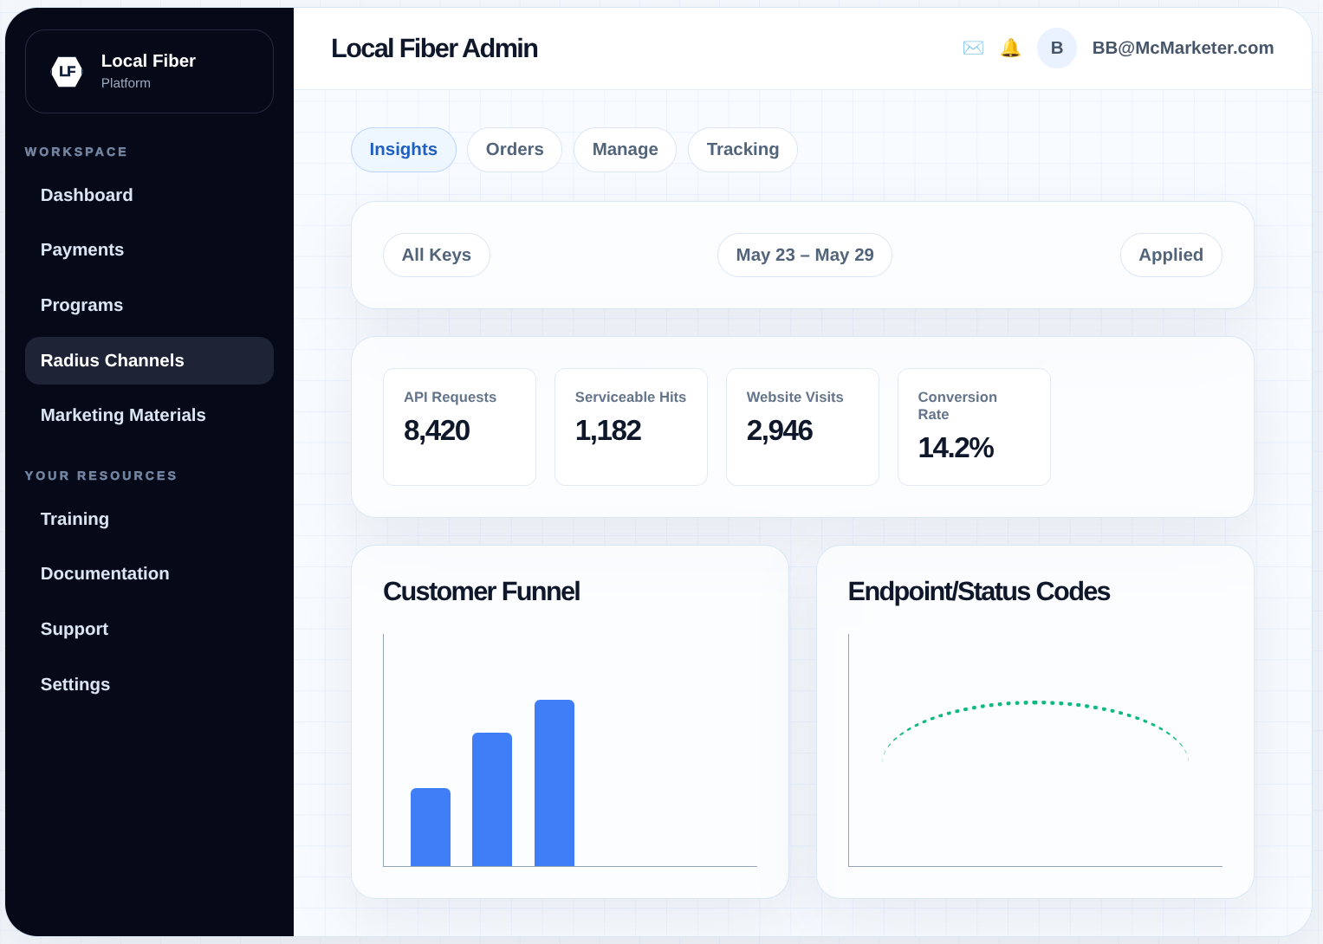The width and height of the screenshot is (1323, 944).
Task: Switch to the Manage tab
Action: pyautogui.click(x=625, y=150)
